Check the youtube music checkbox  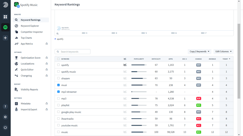58,125
